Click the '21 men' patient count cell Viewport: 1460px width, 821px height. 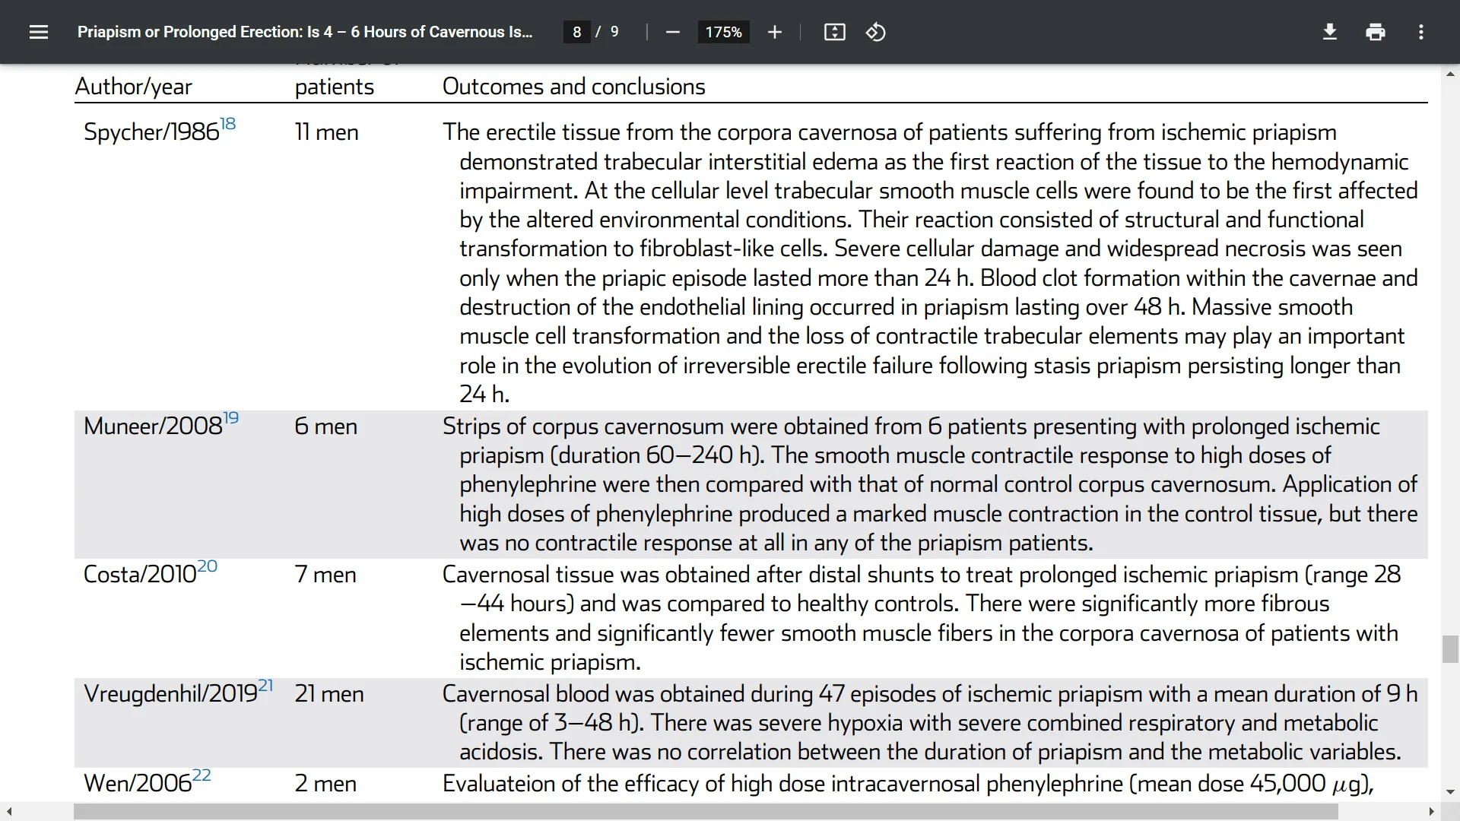coord(329,694)
